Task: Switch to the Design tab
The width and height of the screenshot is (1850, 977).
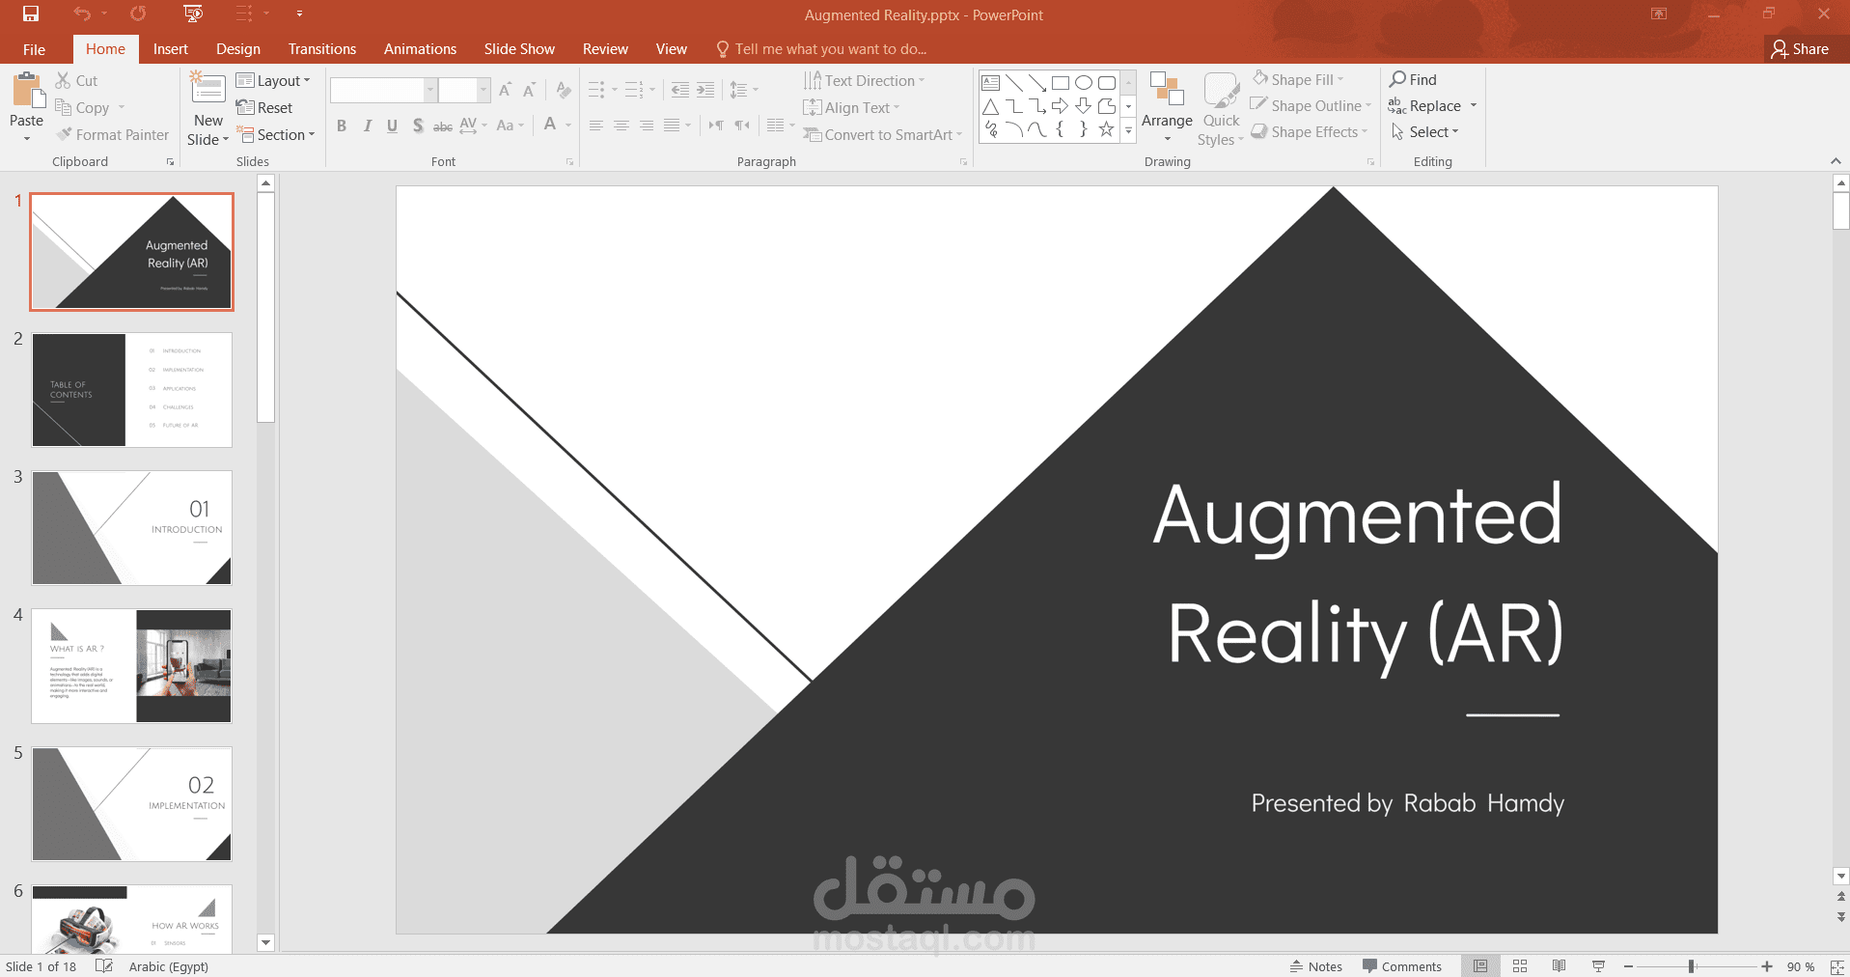Action: tap(238, 49)
